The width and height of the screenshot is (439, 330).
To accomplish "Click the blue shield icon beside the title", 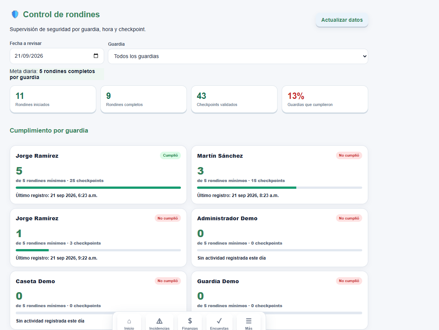I will 15,14.
